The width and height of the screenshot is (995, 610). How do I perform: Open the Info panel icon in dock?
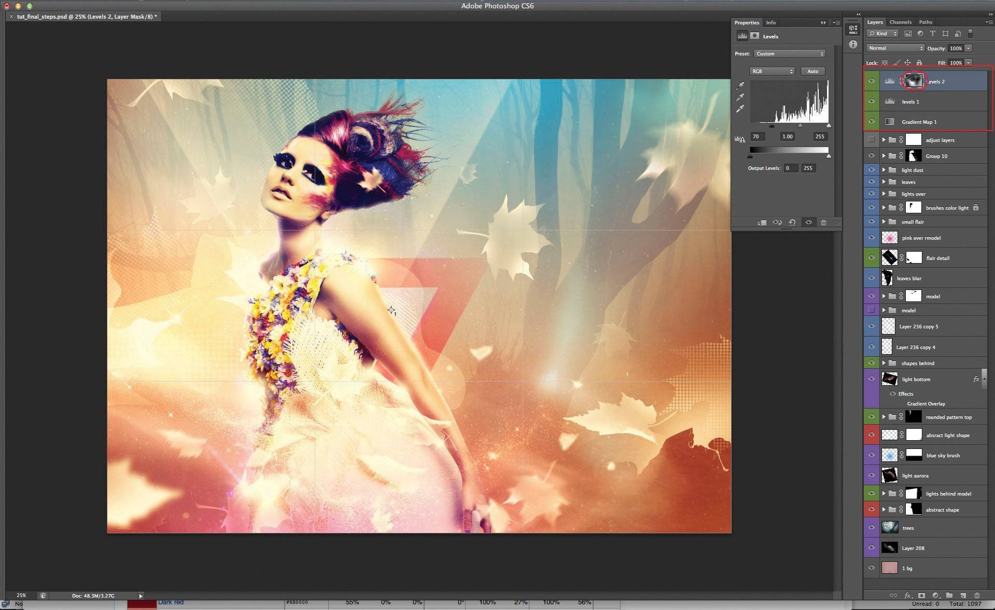853,45
